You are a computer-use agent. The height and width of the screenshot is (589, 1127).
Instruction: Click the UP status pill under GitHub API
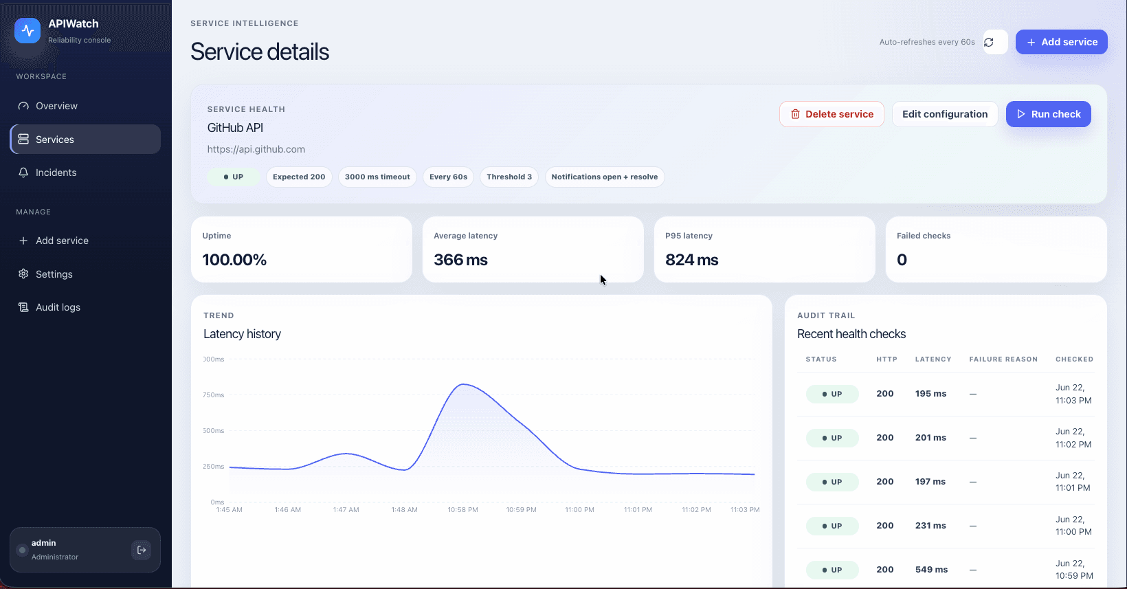[234, 177]
